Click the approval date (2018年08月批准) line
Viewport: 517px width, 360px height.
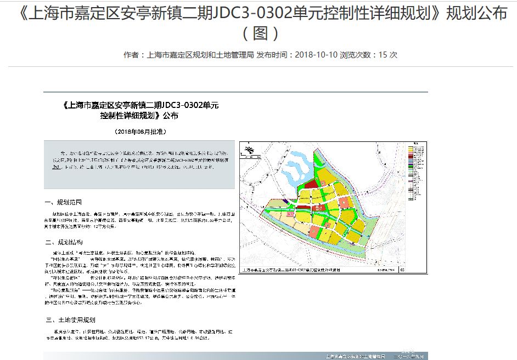[140, 132]
